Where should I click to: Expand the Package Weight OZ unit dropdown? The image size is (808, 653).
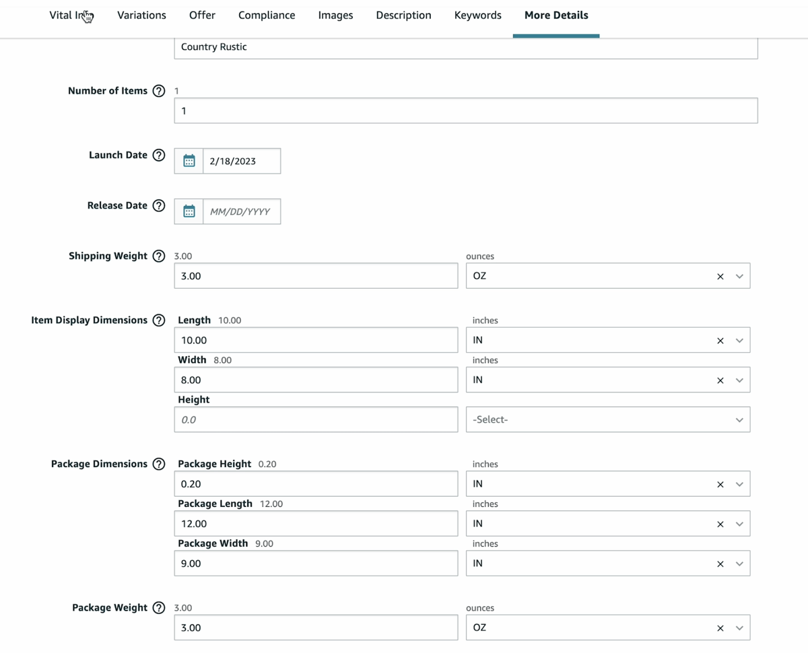point(739,627)
